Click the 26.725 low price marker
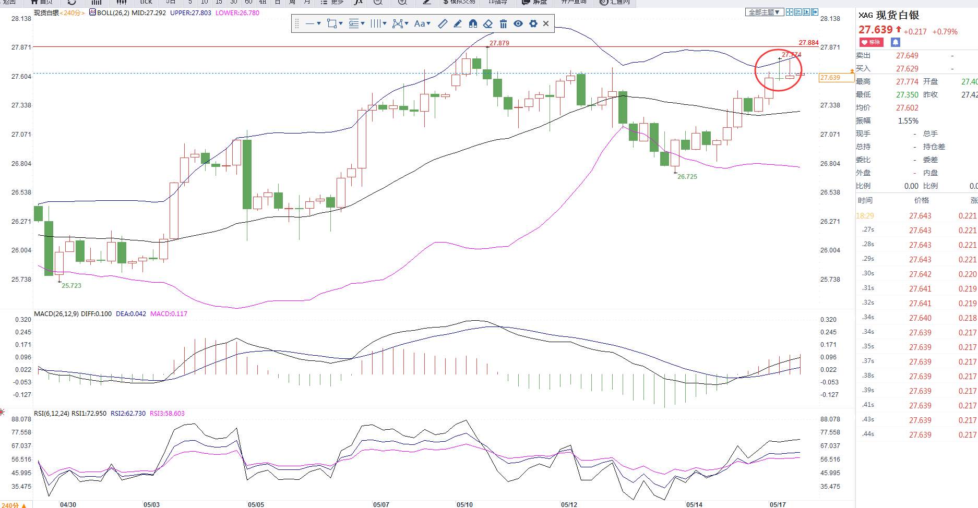Image resolution: width=978 pixels, height=508 pixels. coord(687,177)
